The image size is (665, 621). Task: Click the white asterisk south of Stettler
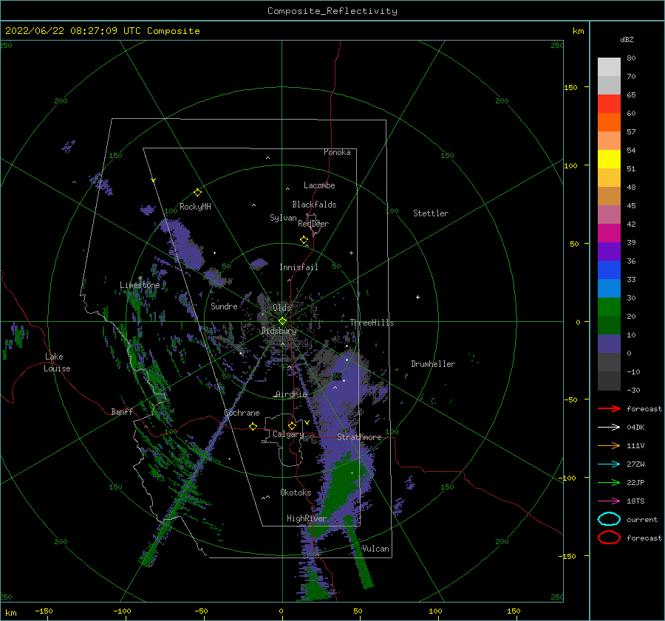351,253
